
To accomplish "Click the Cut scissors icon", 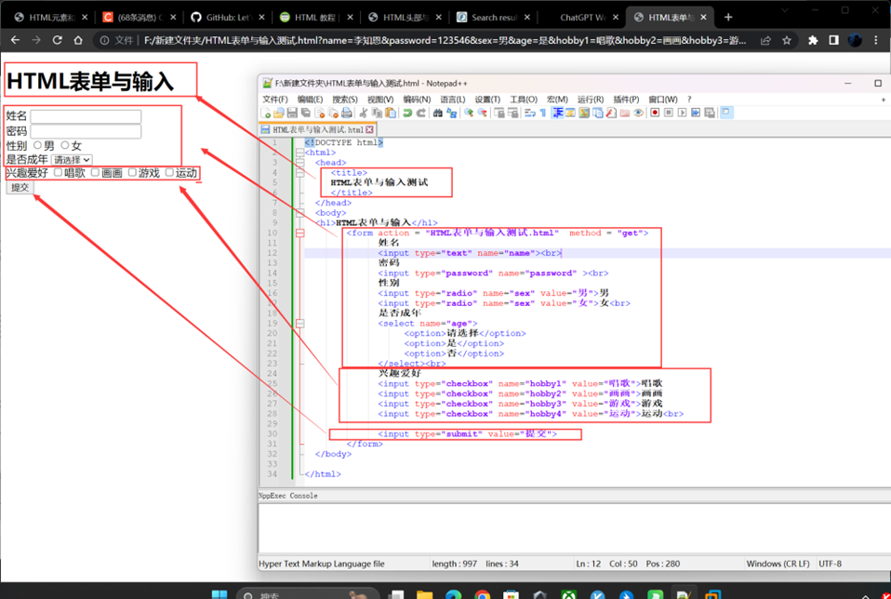I will pos(366,113).
